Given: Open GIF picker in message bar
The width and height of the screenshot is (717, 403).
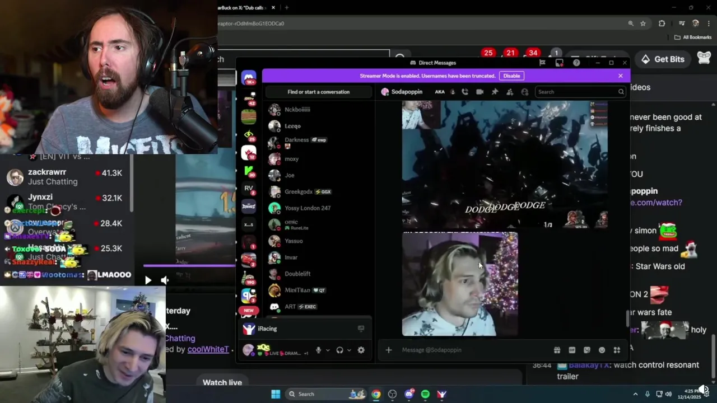Looking at the screenshot, I should (x=572, y=350).
